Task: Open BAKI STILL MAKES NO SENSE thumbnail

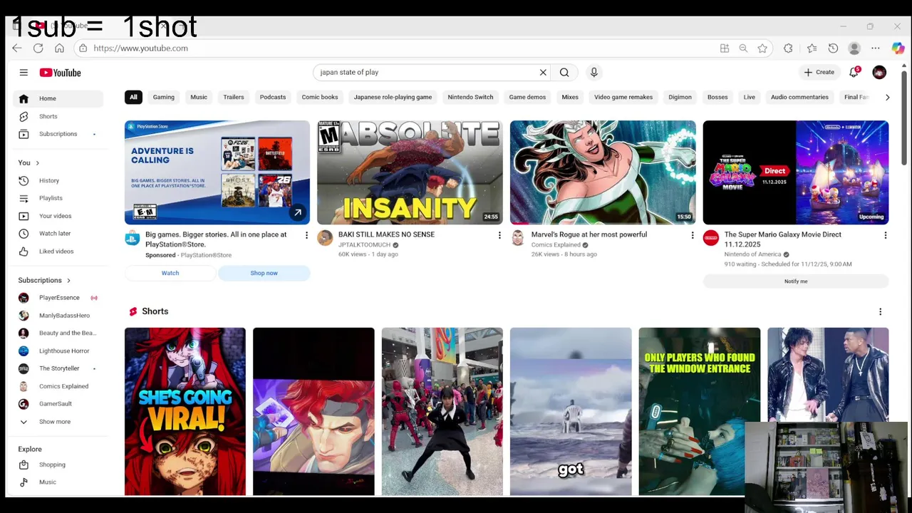Action: point(410,172)
